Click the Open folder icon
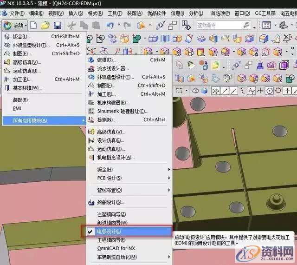The width and height of the screenshot is (297, 265). pos(45,25)
